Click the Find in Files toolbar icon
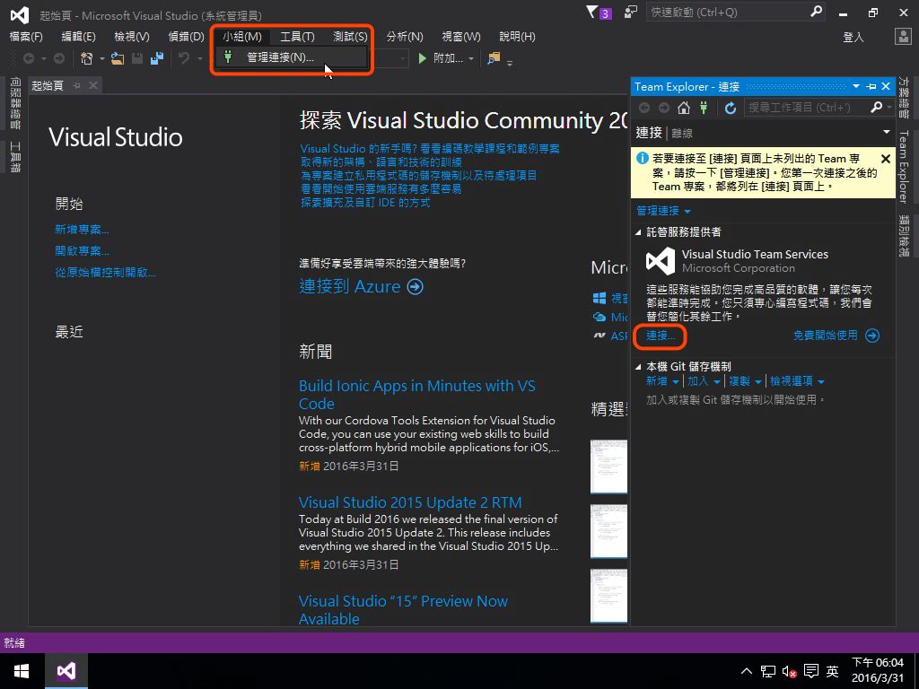This screenshot has width=919, height=689. coord(495,58)
